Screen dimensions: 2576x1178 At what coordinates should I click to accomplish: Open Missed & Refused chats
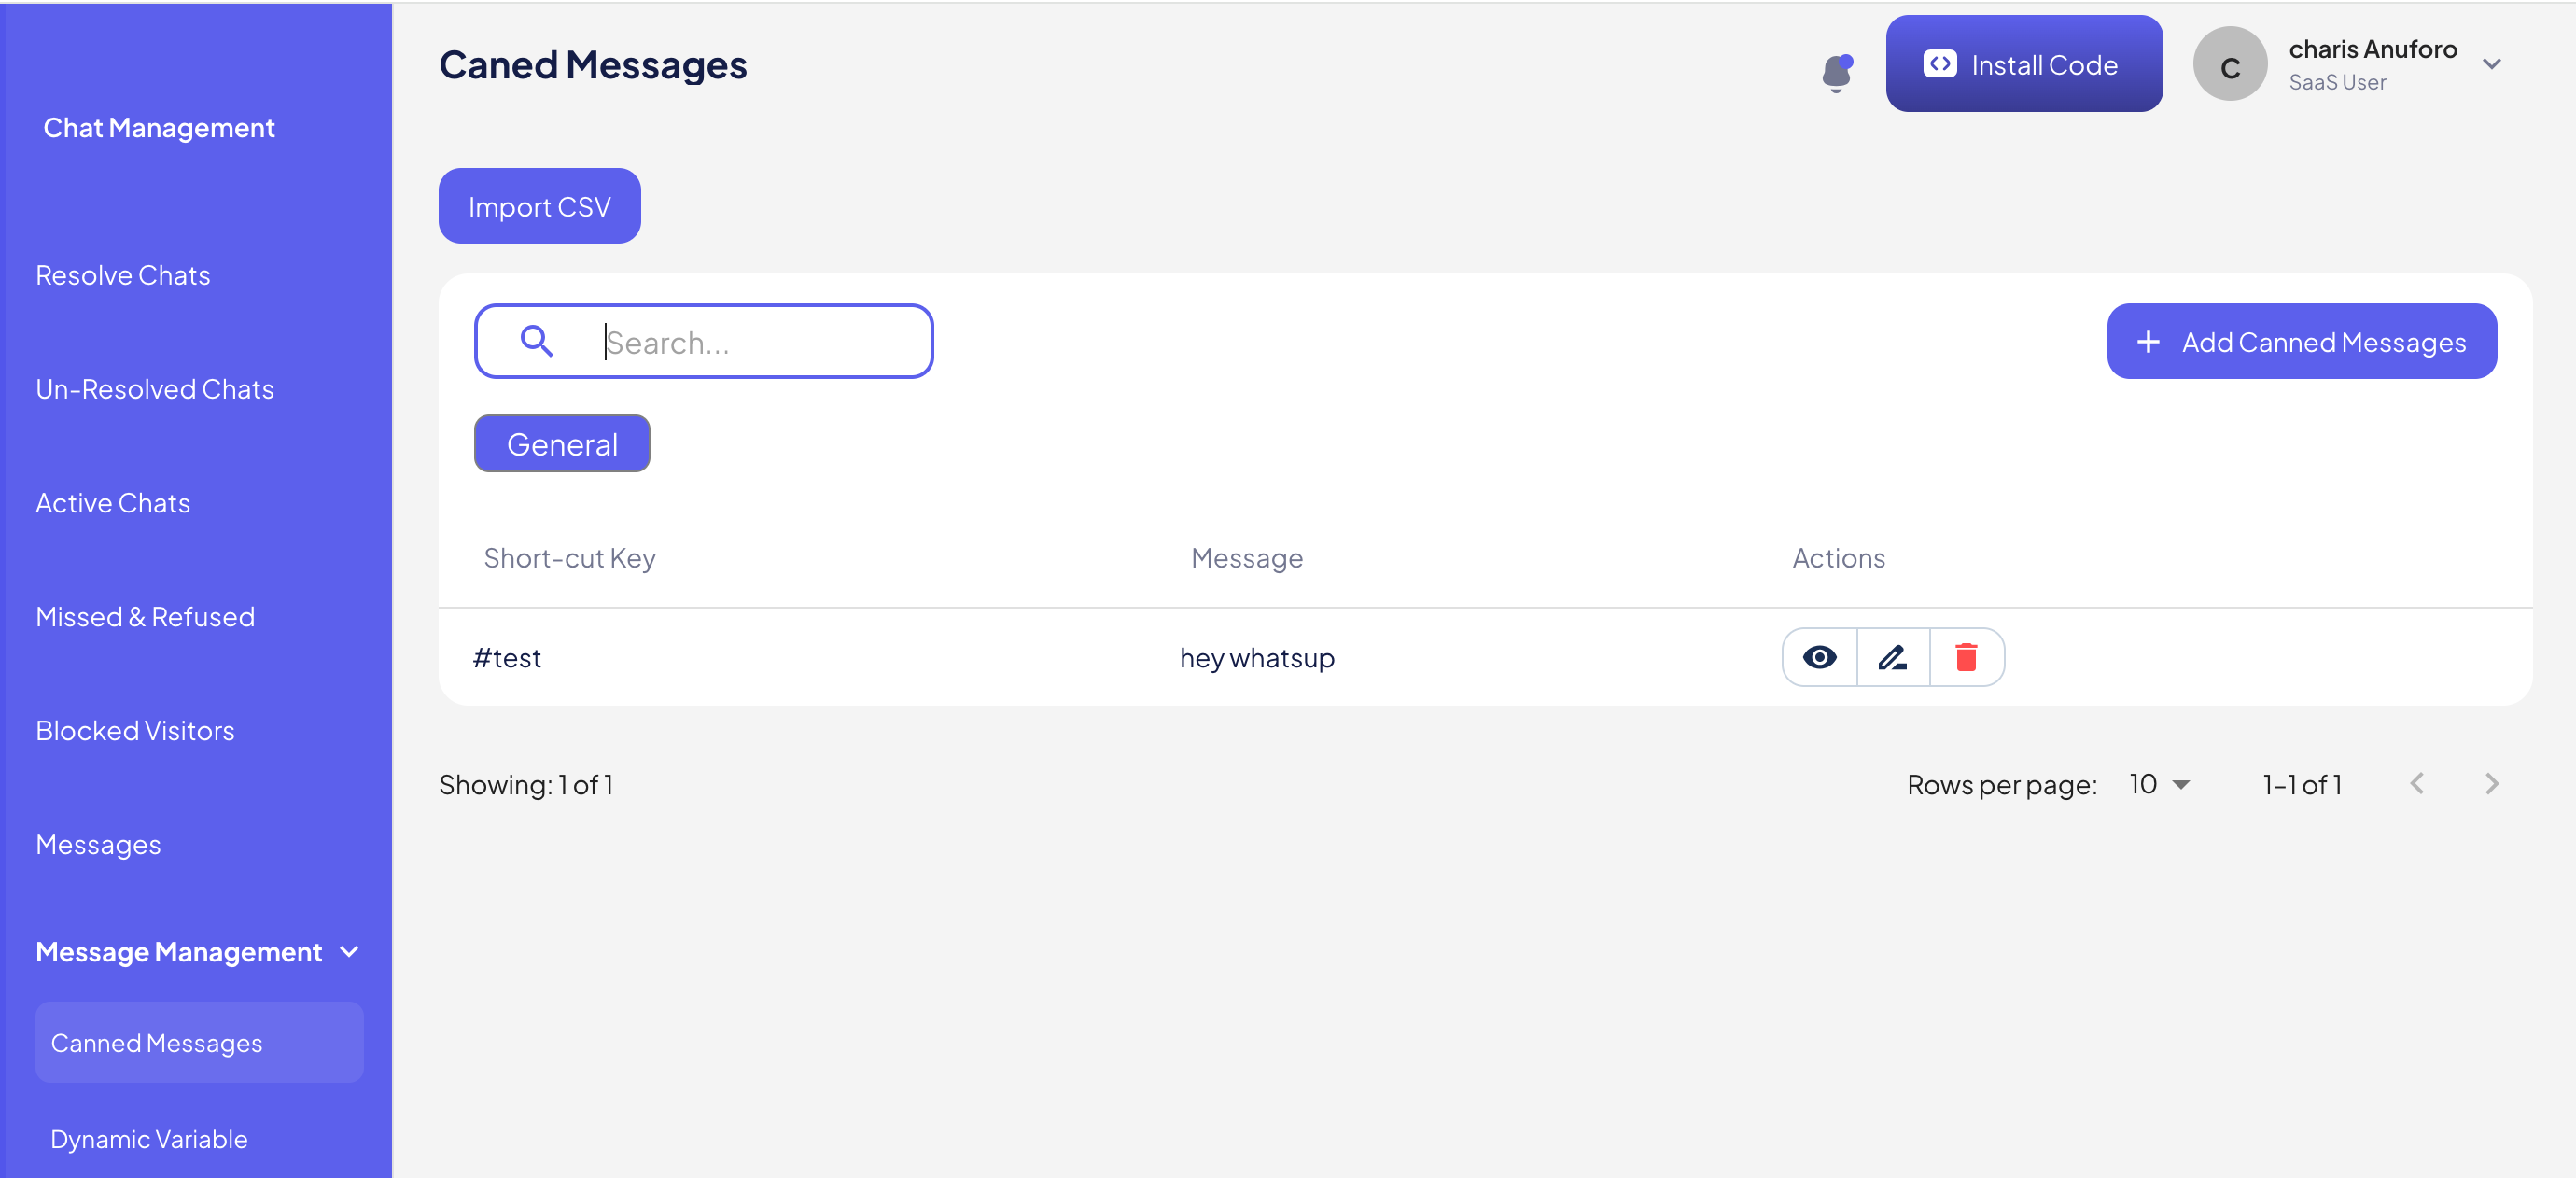145,616
